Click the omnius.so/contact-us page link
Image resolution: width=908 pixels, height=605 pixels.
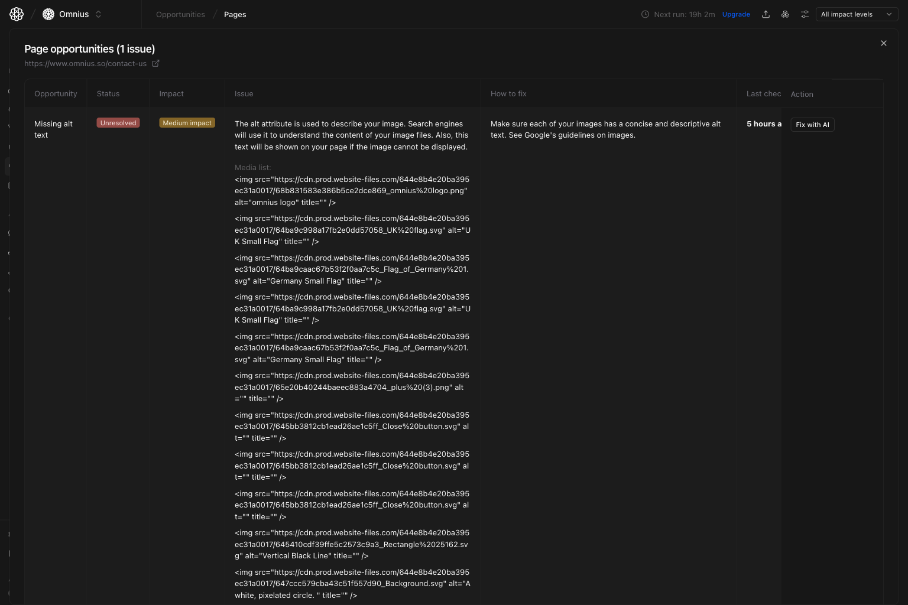pos(85,63)
